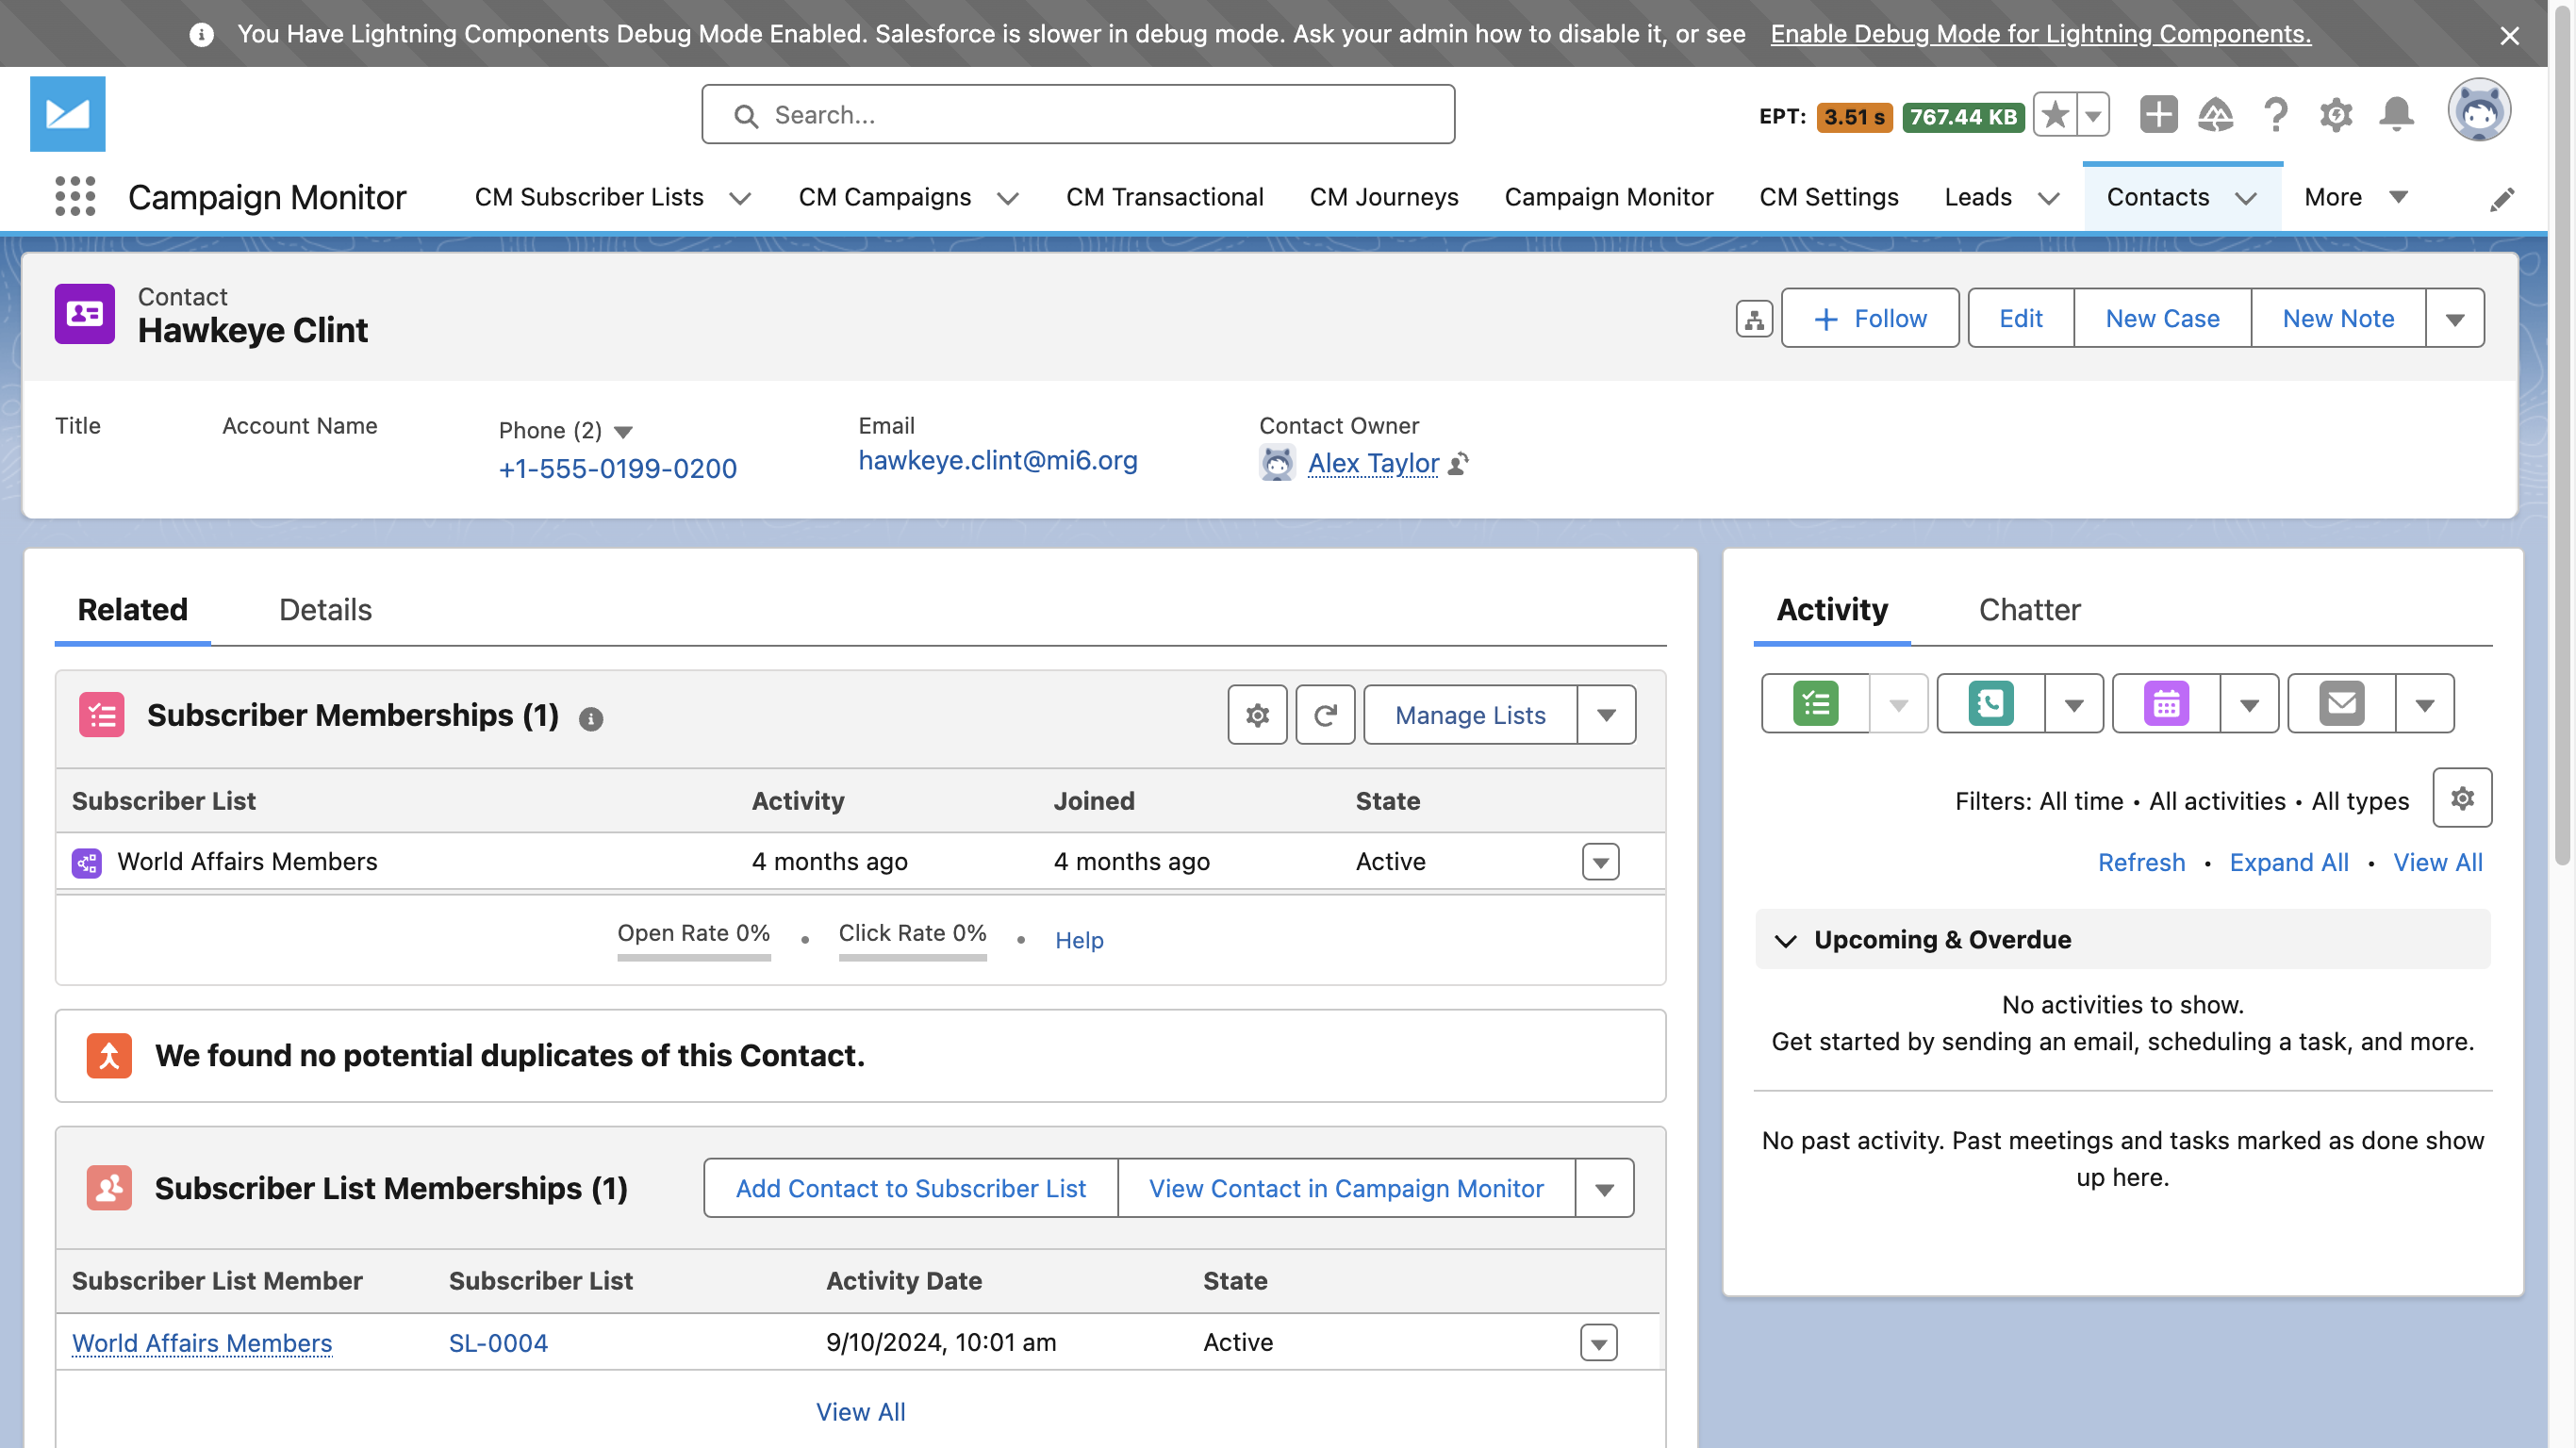Open dropdown beside View Contact in Campaign Monitor
Image resolution: width=2576 pixels, height=1448 pixels.
1604,1188
